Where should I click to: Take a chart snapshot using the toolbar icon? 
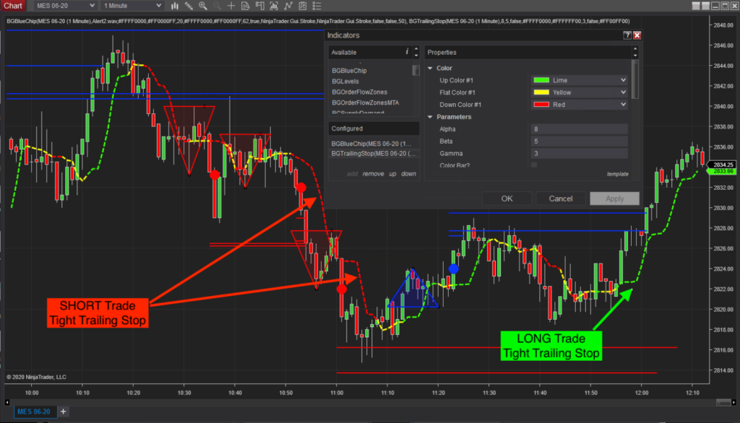point(275,5)
